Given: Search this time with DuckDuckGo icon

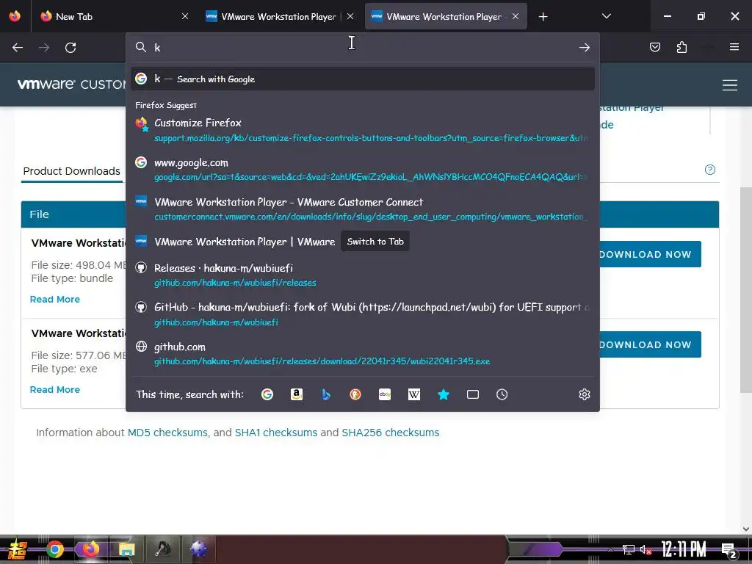Looking at the screenshot, I should coord(355,394).
